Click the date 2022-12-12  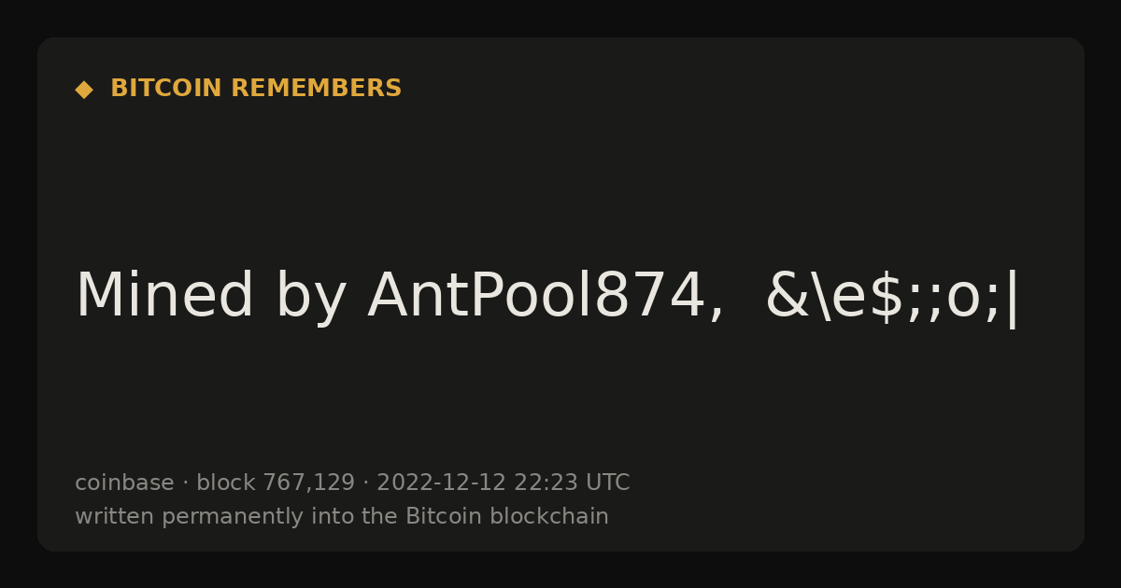pos(441,483)
